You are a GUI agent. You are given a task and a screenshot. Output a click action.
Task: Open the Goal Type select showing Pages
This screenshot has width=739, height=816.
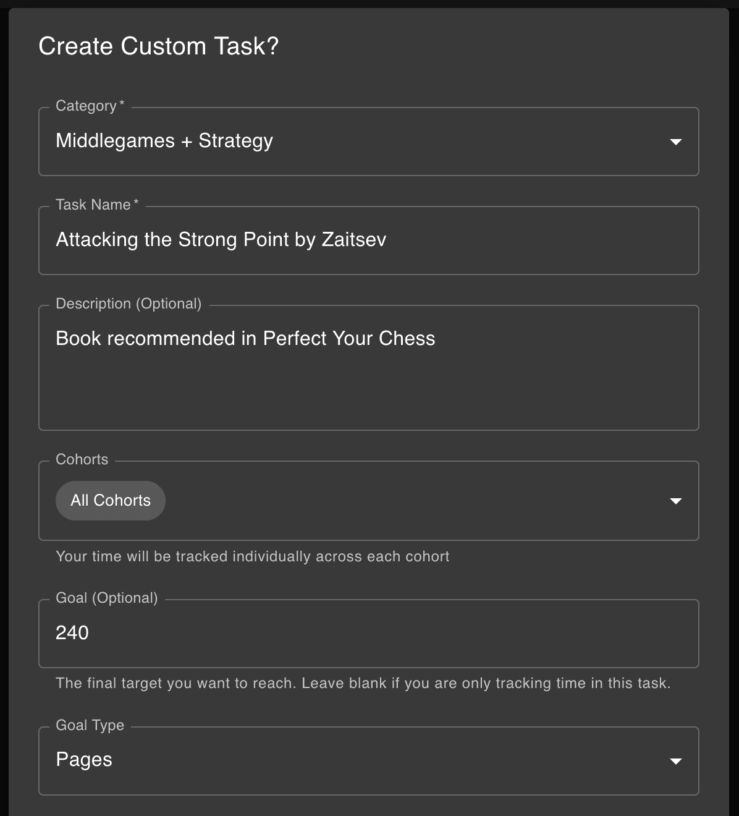(x=358, y=761)
